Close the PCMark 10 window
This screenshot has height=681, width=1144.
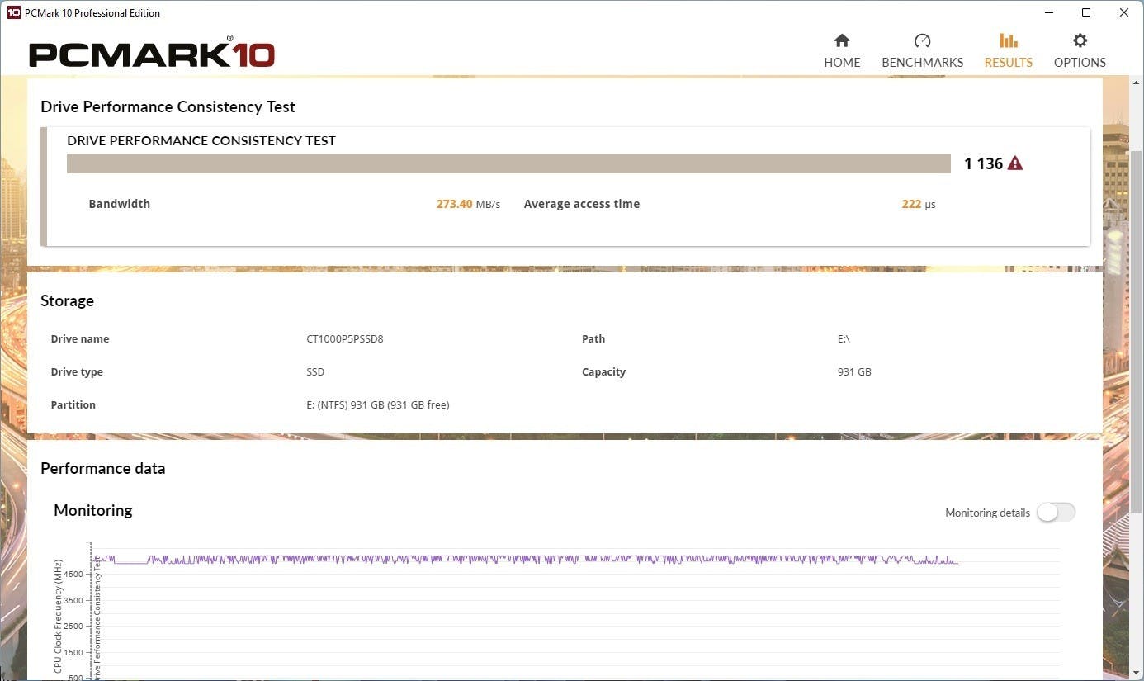click(1124, 12)
